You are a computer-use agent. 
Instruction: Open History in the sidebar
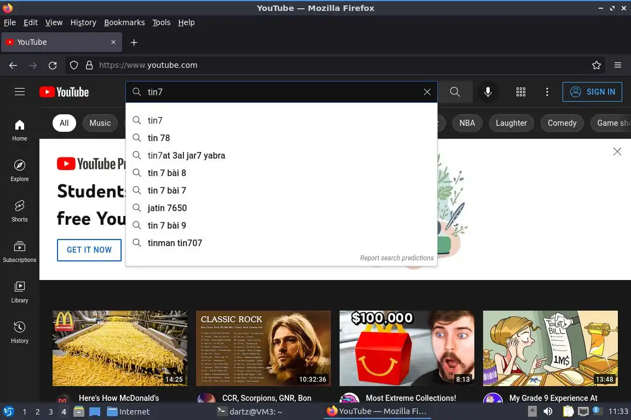click(20, 333)
